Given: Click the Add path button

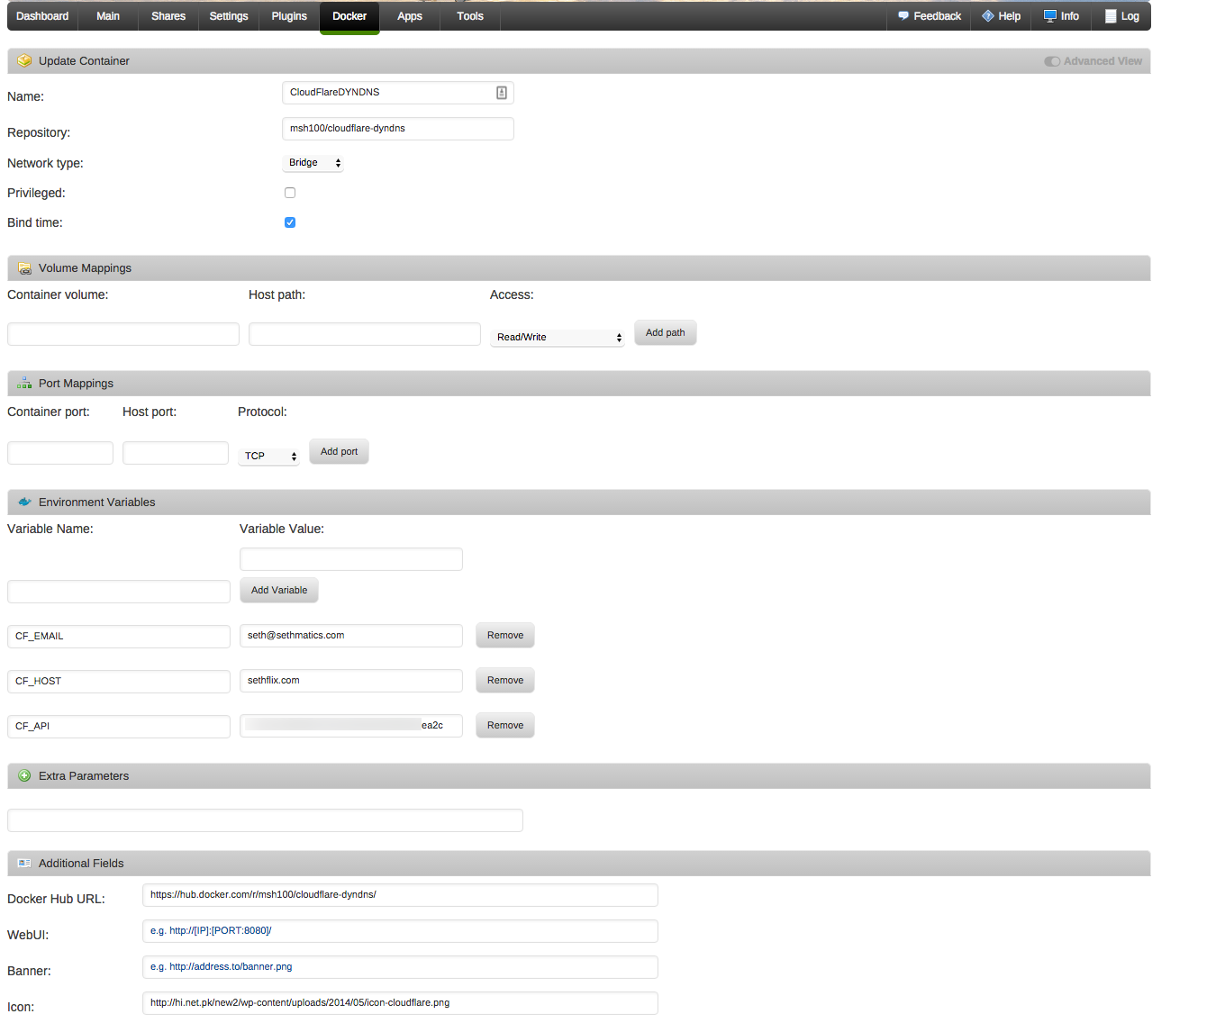Looking at the screenshot, I should 666,333.
